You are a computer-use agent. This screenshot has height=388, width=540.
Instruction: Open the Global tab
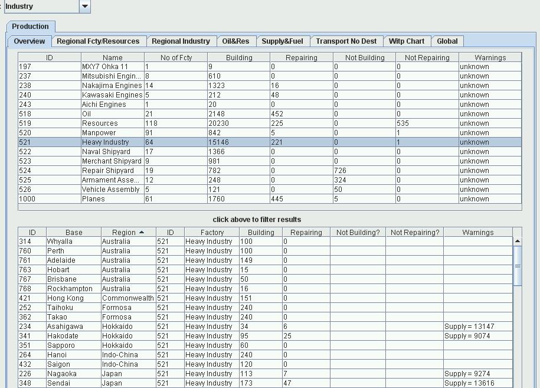(x=447, y=41)
